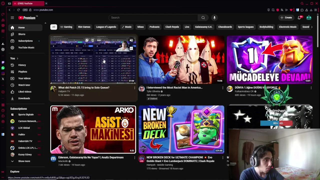
Task: Open the Halpern TV channel link
Action: (64, 91)
